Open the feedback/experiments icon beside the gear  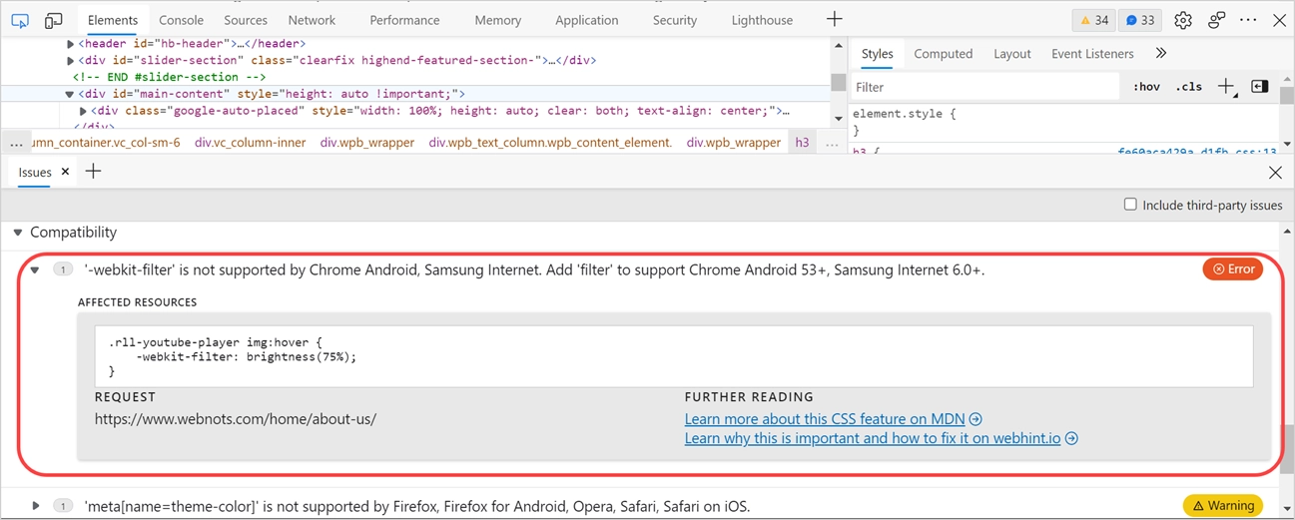click(1216, 20)
